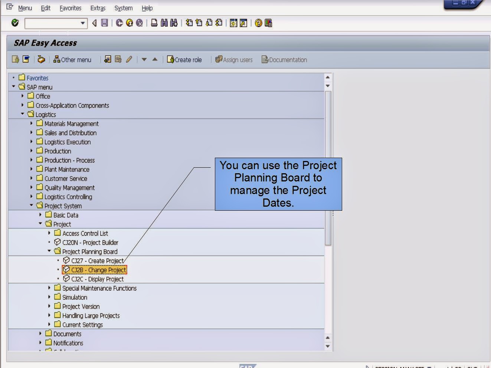Click the Assign Users button
The width and height of the screenshot is (491, 368).
pos(234,59)
